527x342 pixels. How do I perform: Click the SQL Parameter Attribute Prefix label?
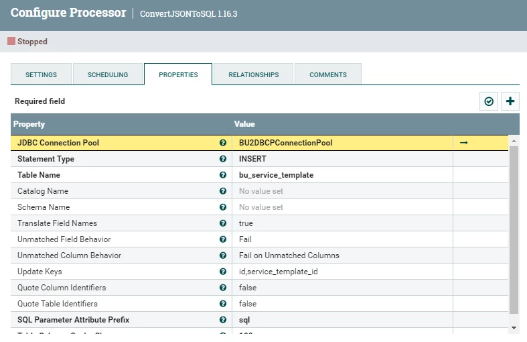coord(73,320)
